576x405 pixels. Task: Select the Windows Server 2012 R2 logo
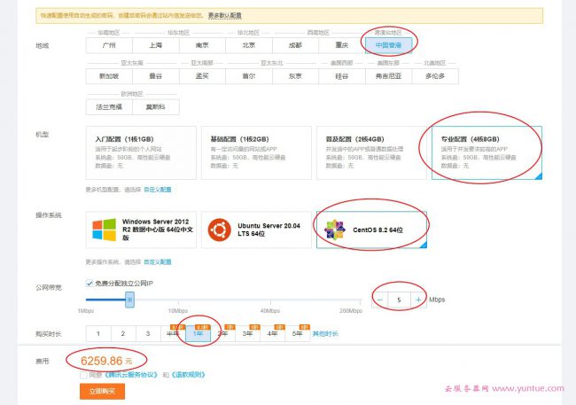[104, 231]
